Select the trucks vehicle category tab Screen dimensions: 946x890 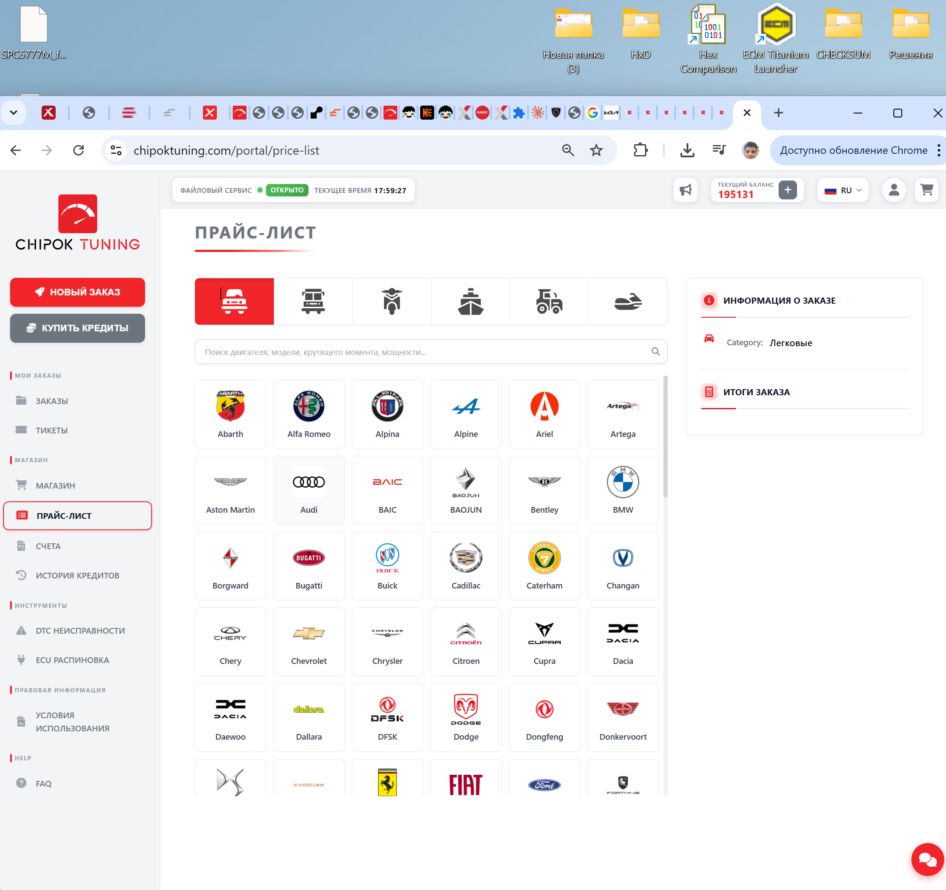[313, 301]
